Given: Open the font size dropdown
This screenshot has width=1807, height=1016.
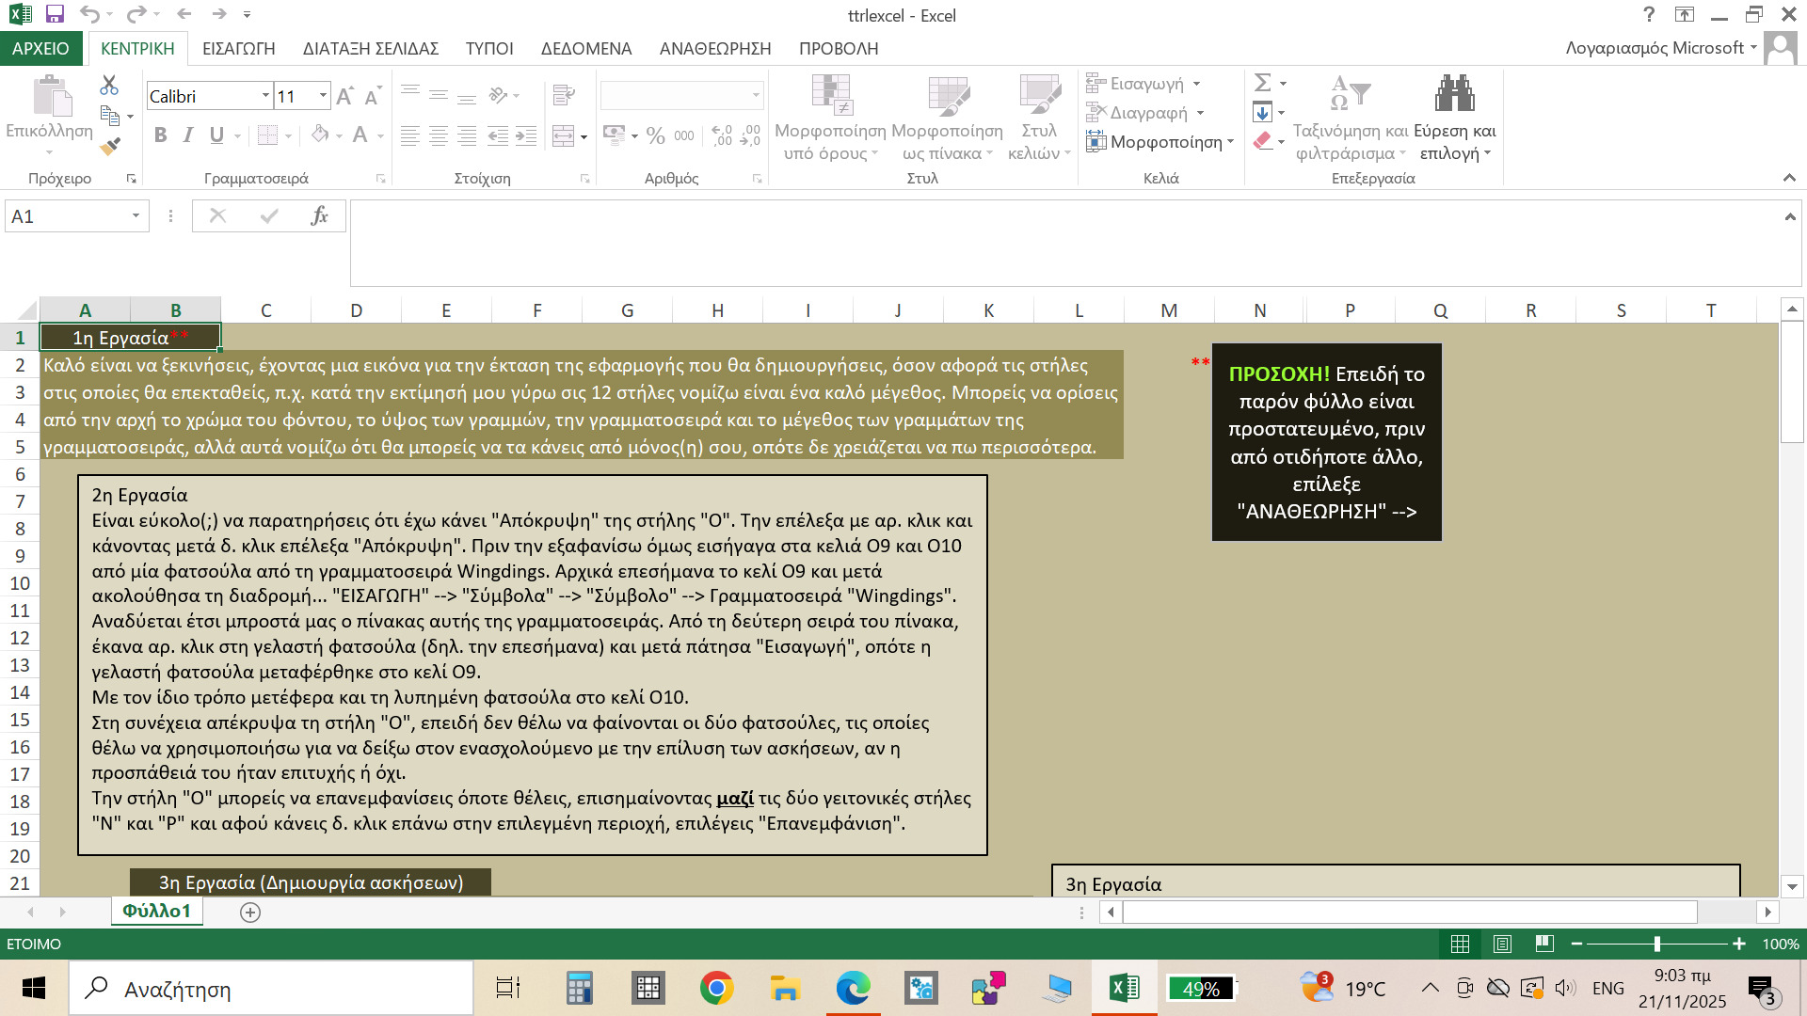Looking at the screenshot, I should 323,96.
